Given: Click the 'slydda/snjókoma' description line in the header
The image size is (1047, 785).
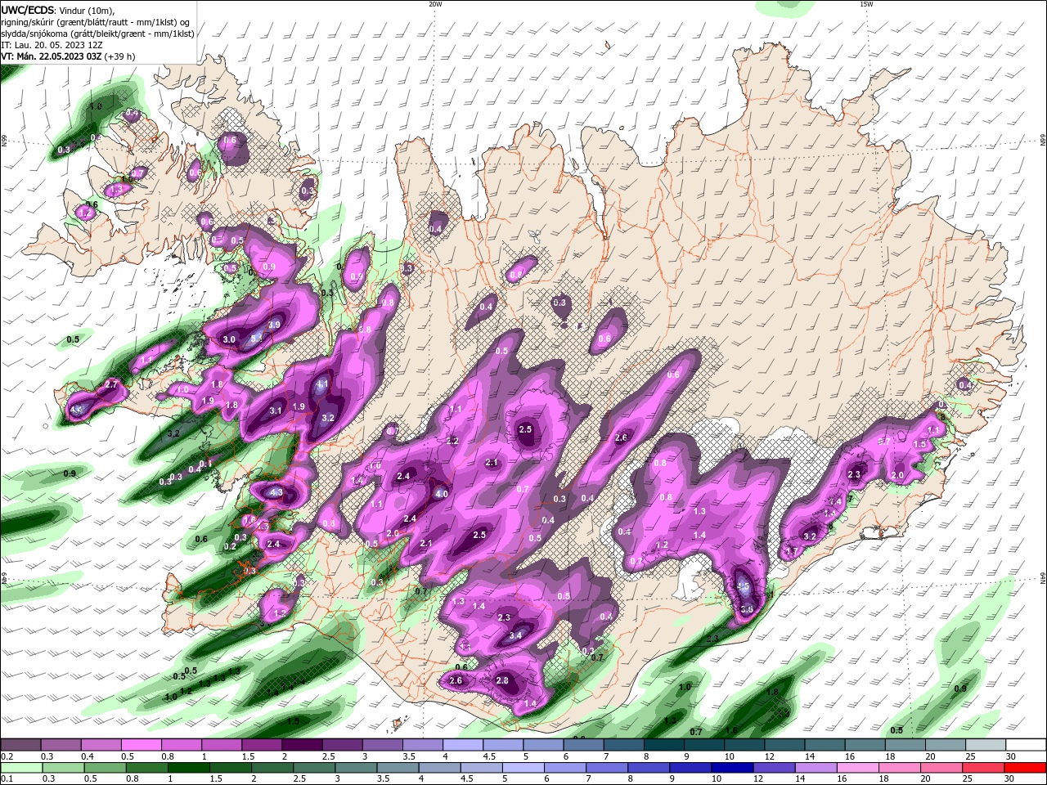Looking at the screenshot, I should click(x=97, y=34).
